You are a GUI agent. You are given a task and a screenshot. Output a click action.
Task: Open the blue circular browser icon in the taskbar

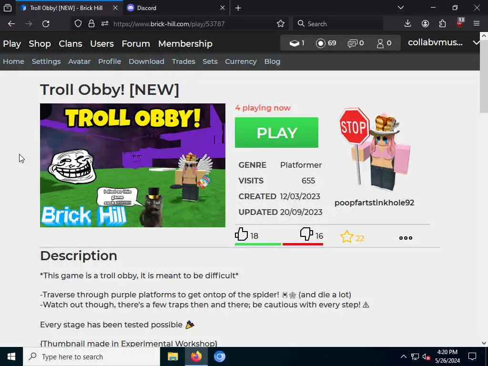tap(219, 356)
